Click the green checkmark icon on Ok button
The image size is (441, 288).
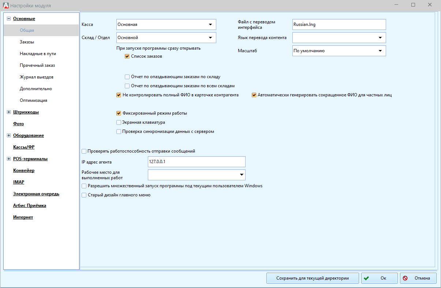(x=366, y=278)
